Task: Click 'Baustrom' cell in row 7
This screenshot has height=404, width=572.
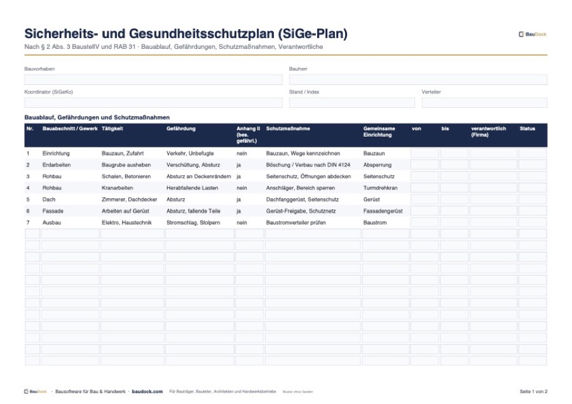Action: click(374, 223)
